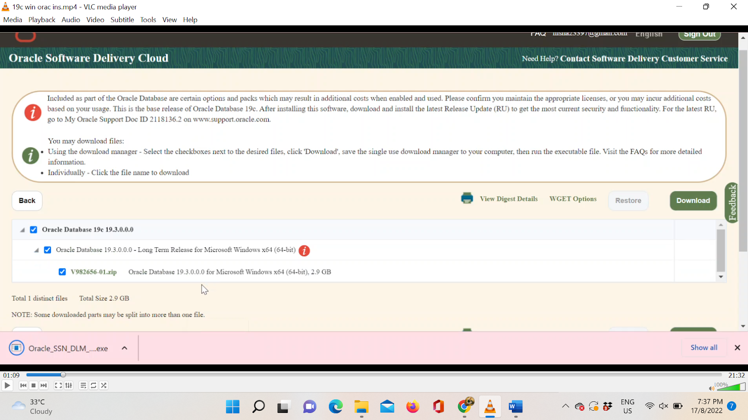Open the ENG US language switcher
This screenshot has width=748, height=420.
(x=627, y=406)
